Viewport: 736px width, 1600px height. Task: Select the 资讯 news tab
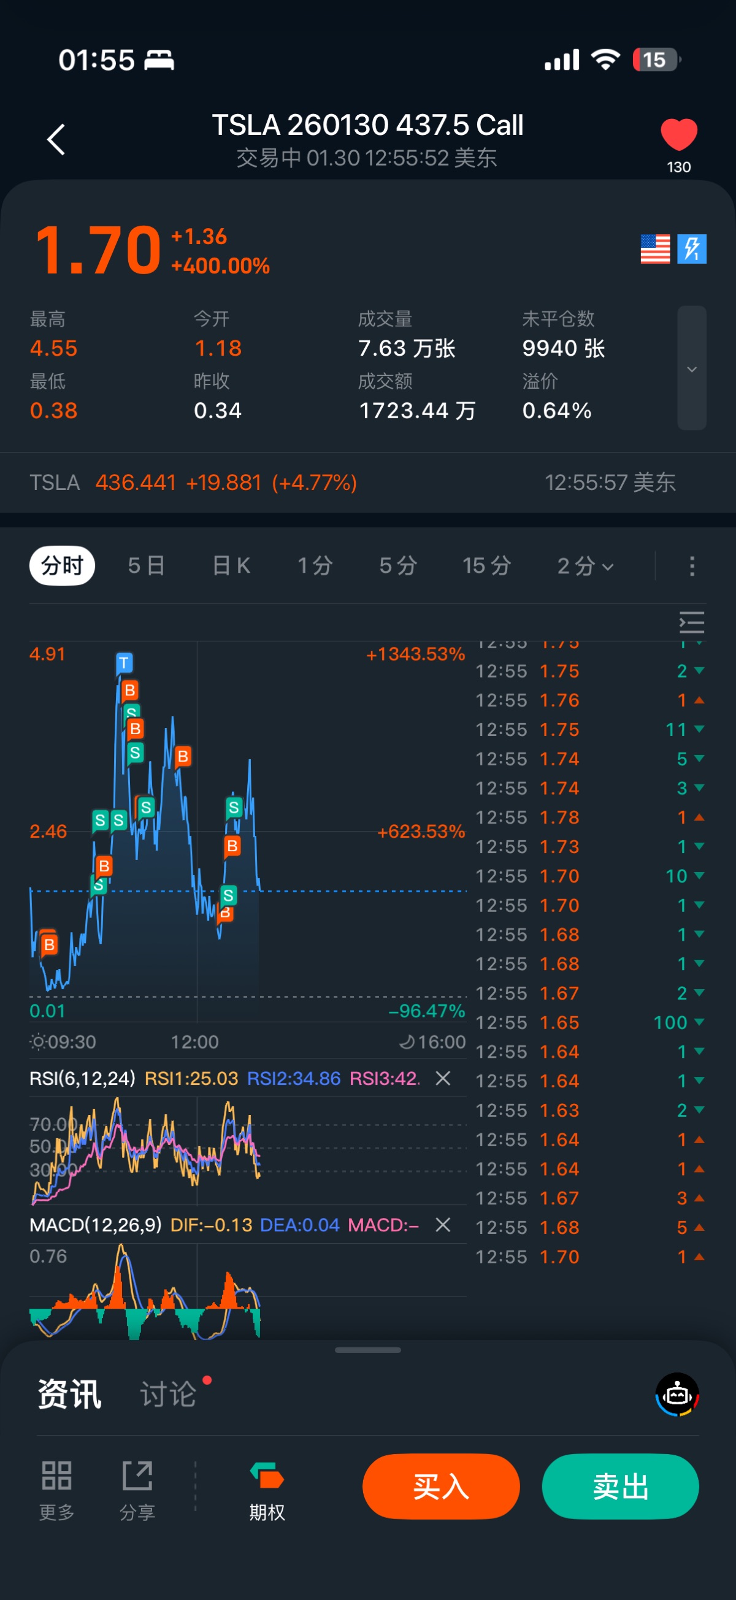coord(69,1395)
